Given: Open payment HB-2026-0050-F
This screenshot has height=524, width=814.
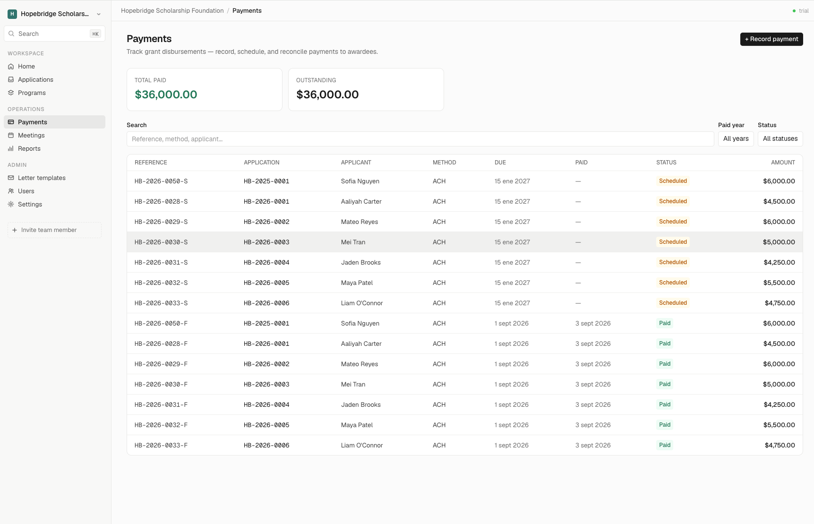Looking at the screenshot, I should (161, 324).
